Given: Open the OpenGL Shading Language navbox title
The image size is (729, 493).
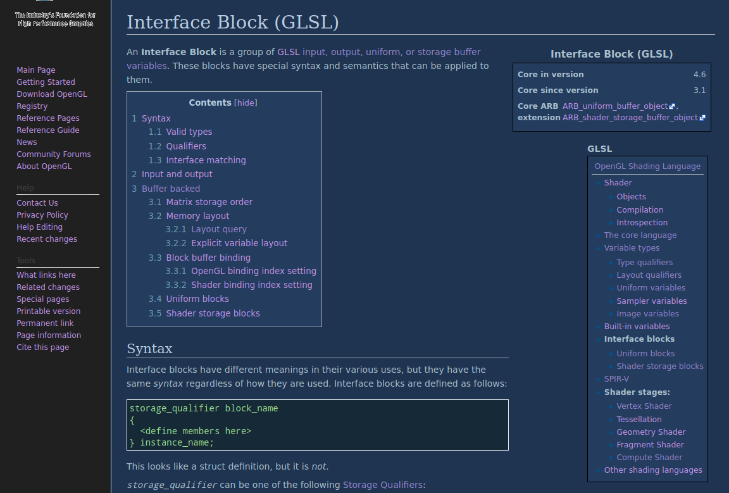Looking at the screenshot, I should pyautogui.click(x=647, y=166).
